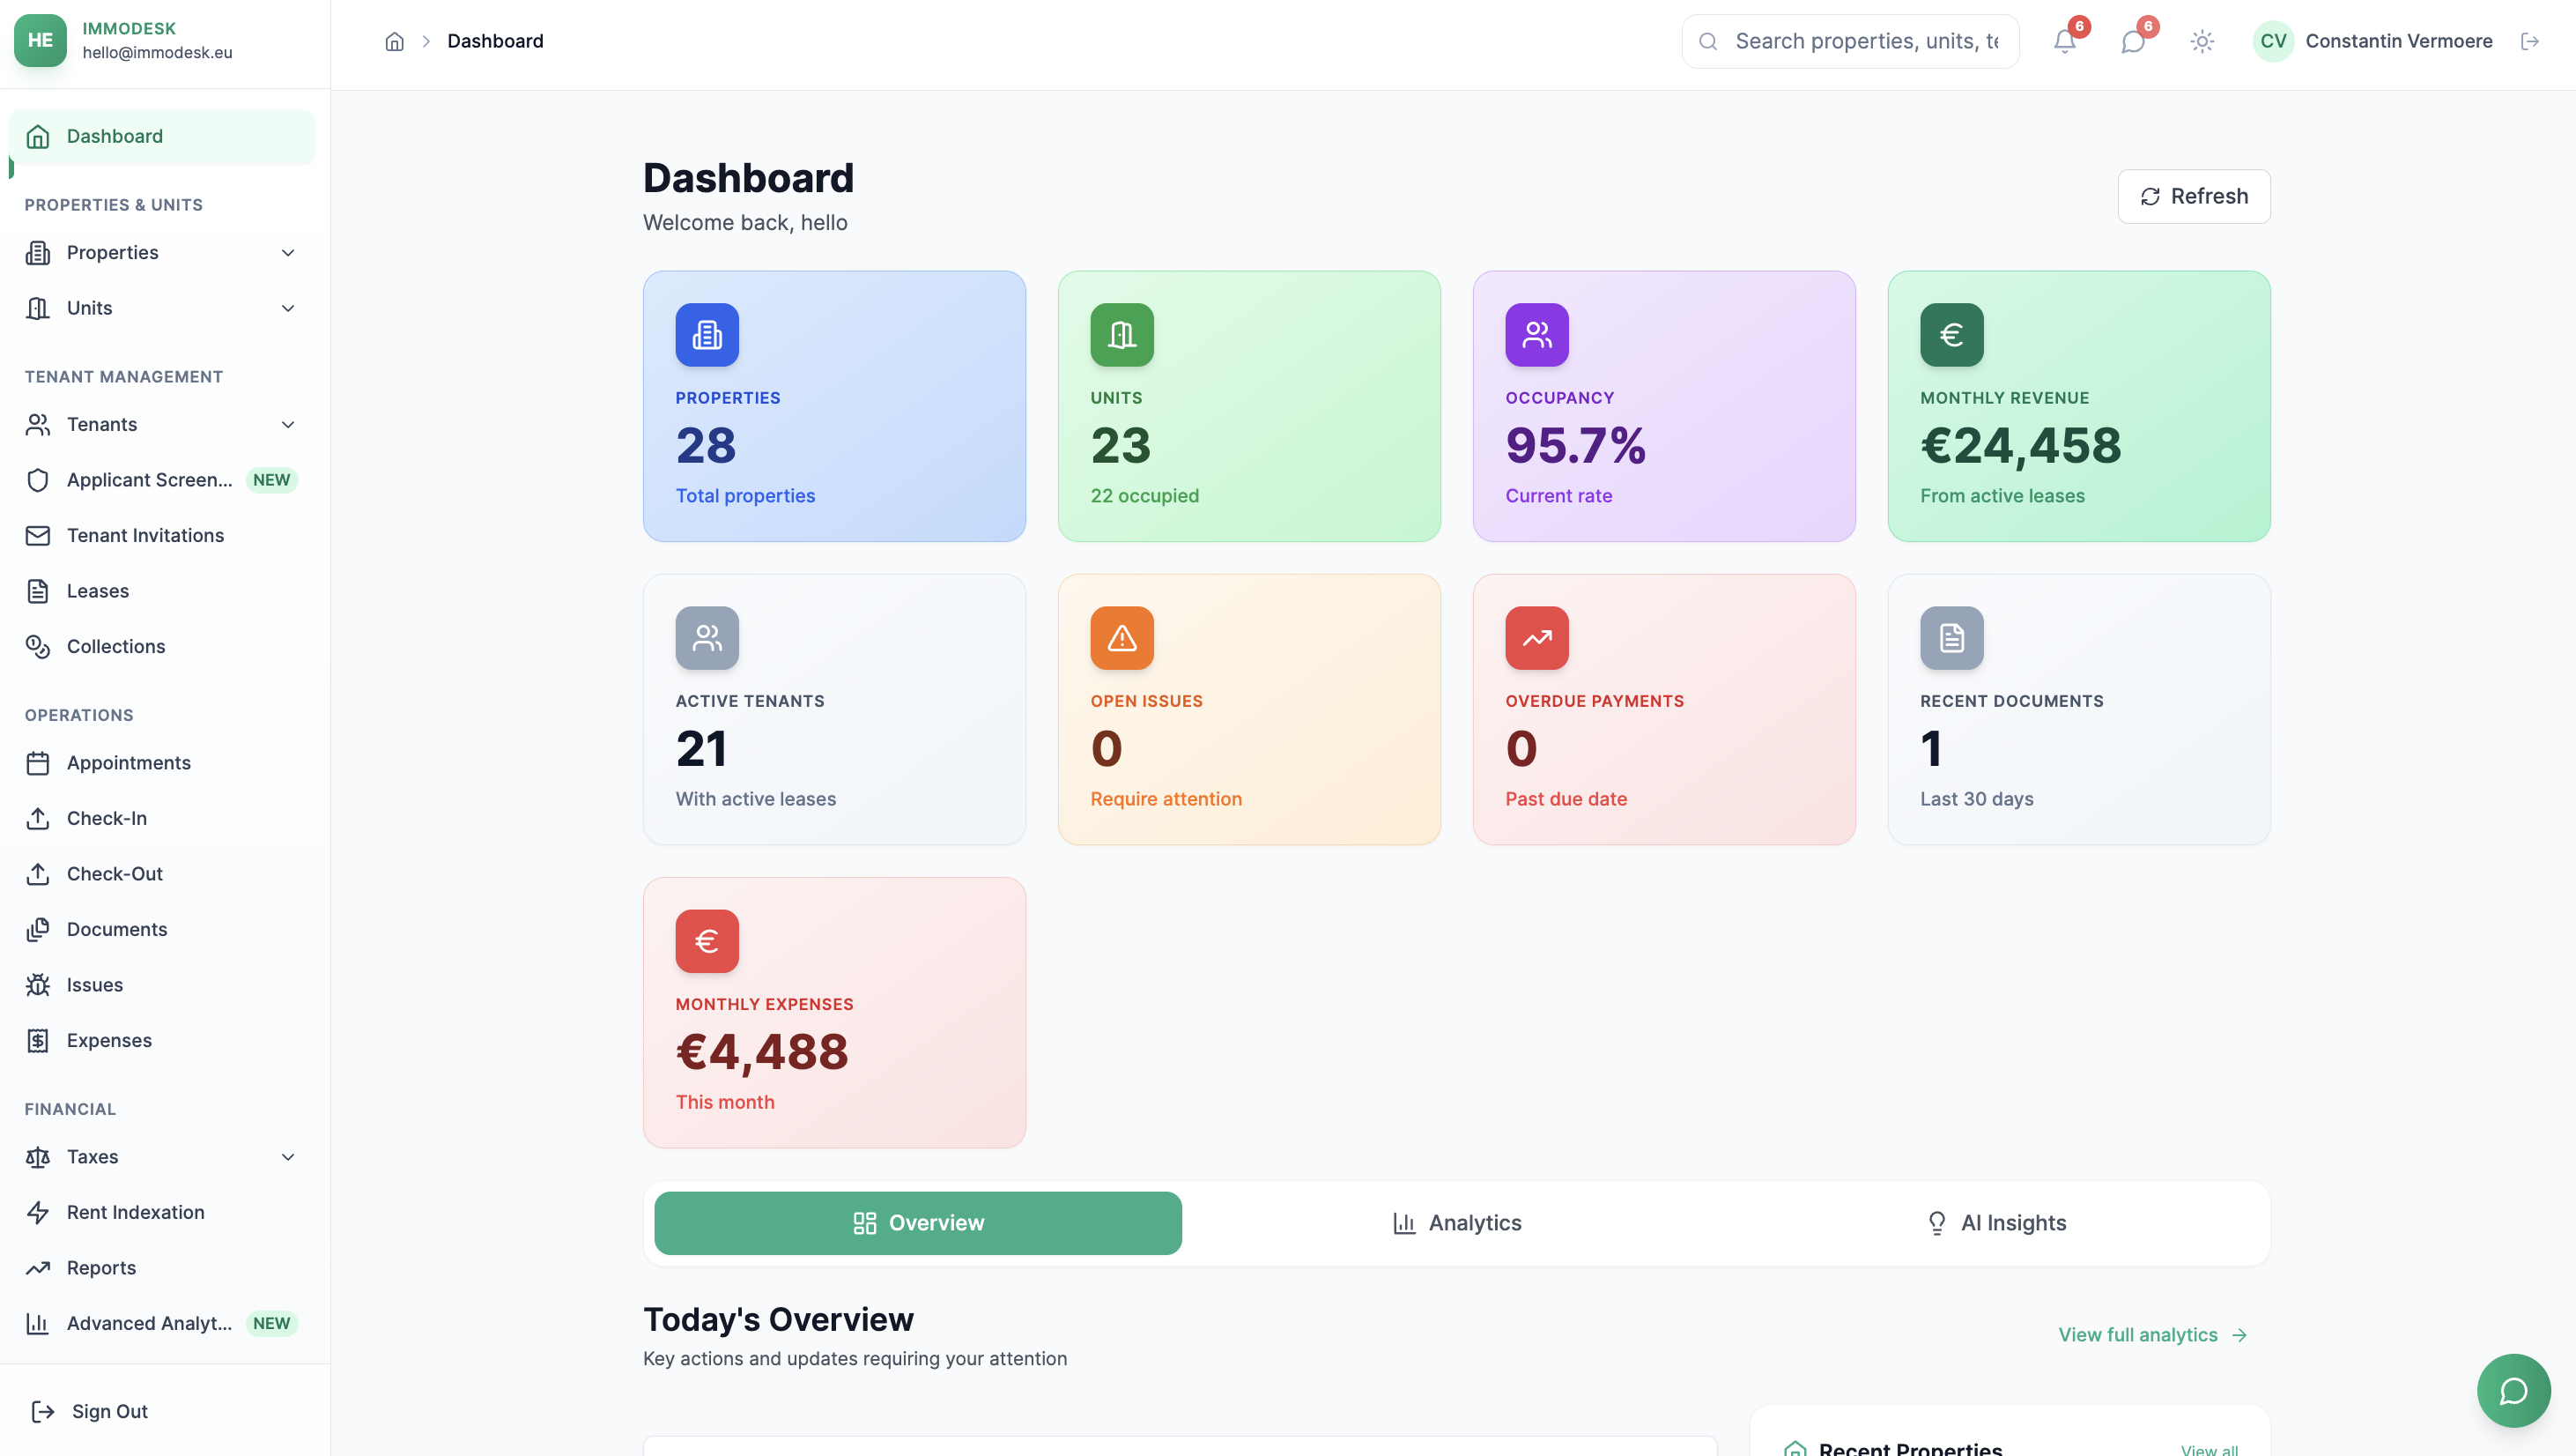Open the messages chat icon

2133,41
